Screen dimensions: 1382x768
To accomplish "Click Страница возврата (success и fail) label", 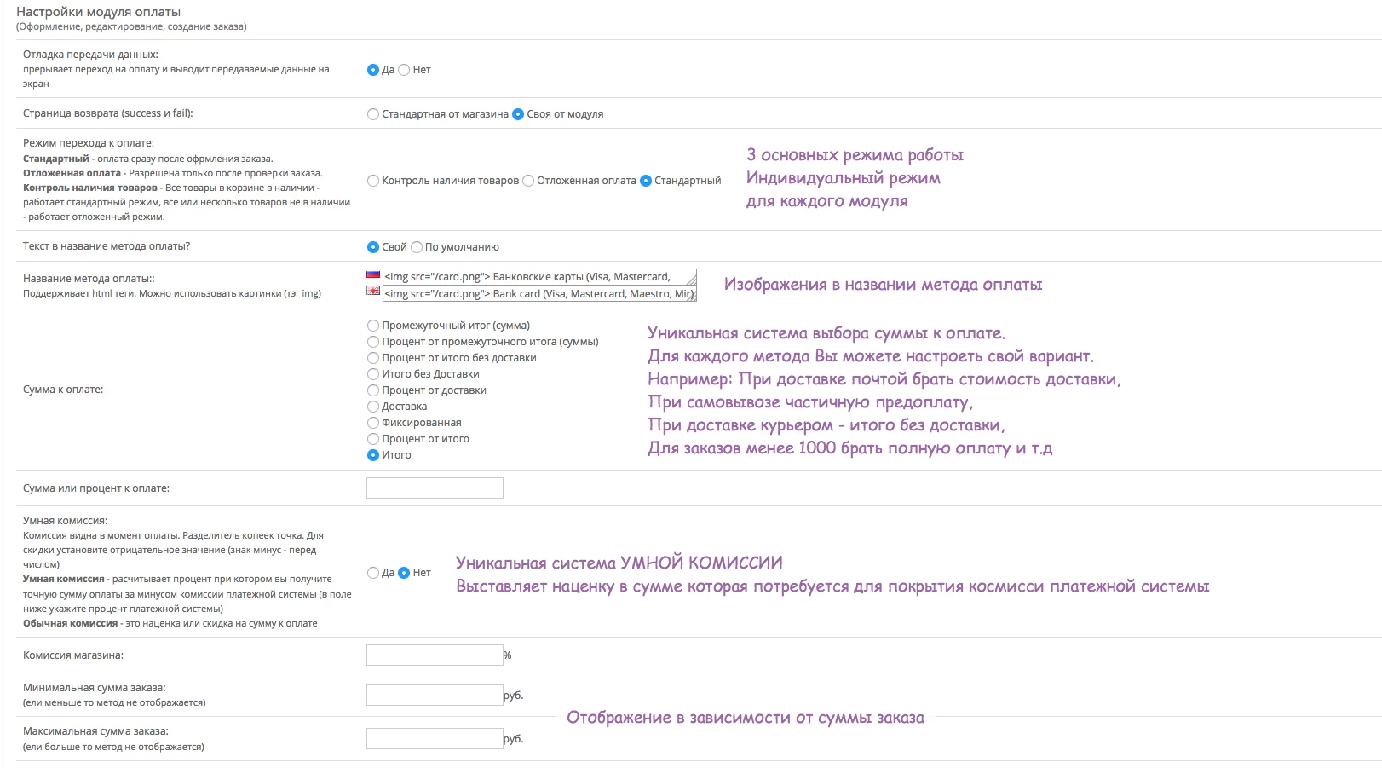I will (x=108, y=113).
